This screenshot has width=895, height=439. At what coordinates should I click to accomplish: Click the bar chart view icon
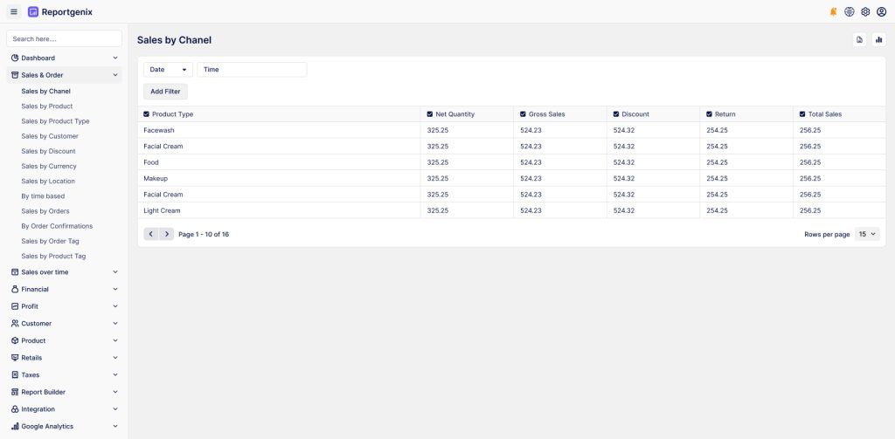[x=879, y=40]
